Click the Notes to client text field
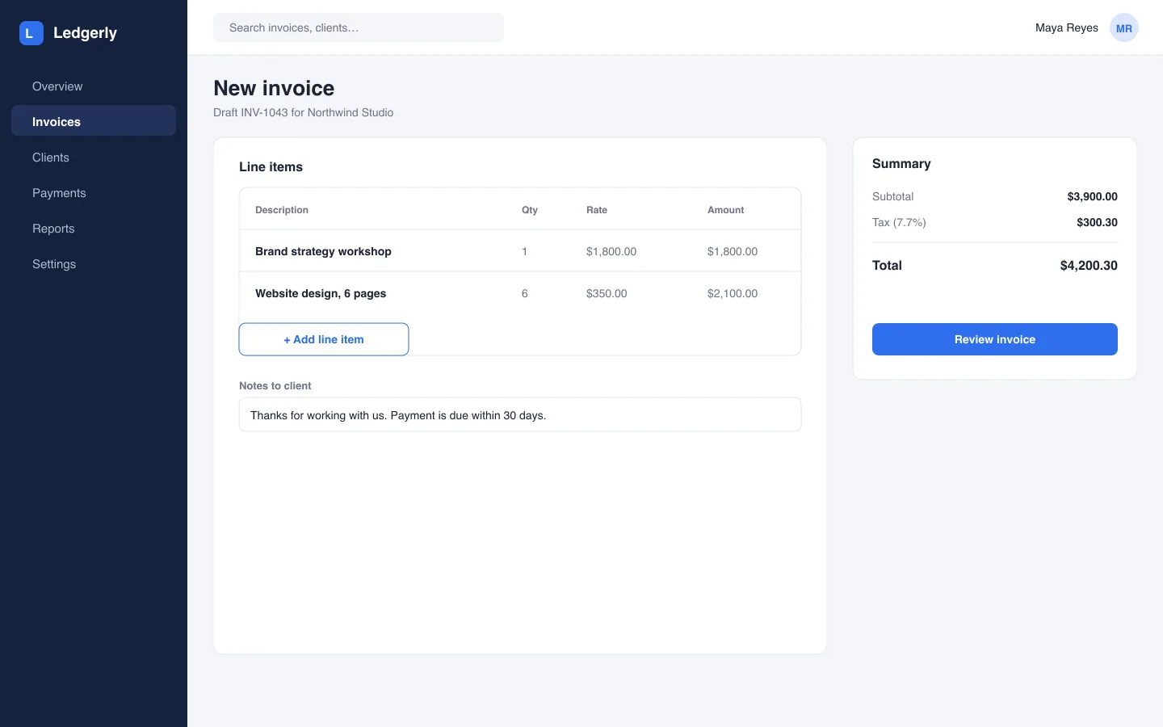 point(520,414)
